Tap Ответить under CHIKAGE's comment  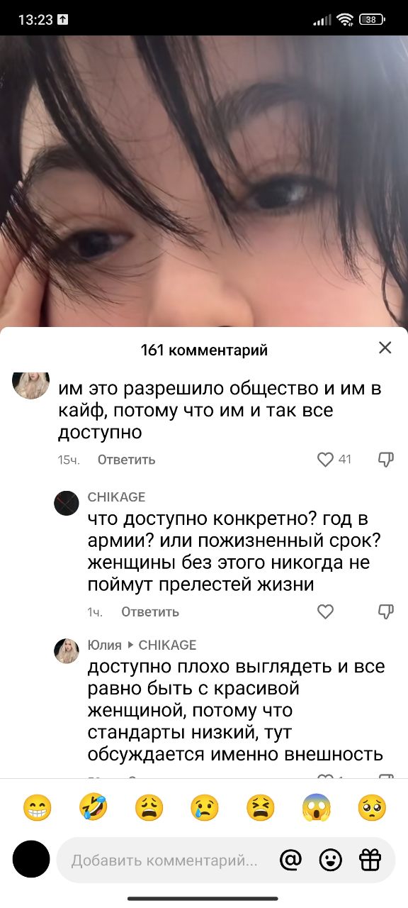point(150,611)
